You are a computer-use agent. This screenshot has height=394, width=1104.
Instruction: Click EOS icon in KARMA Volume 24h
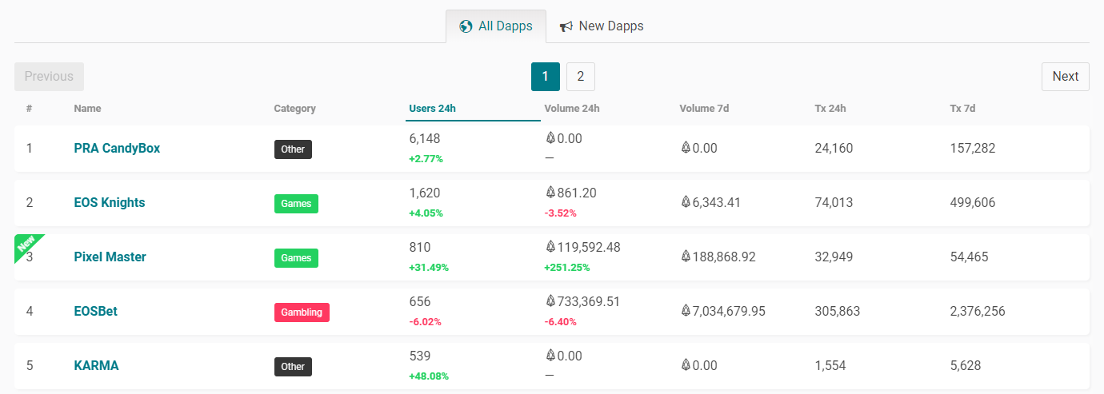550,356
